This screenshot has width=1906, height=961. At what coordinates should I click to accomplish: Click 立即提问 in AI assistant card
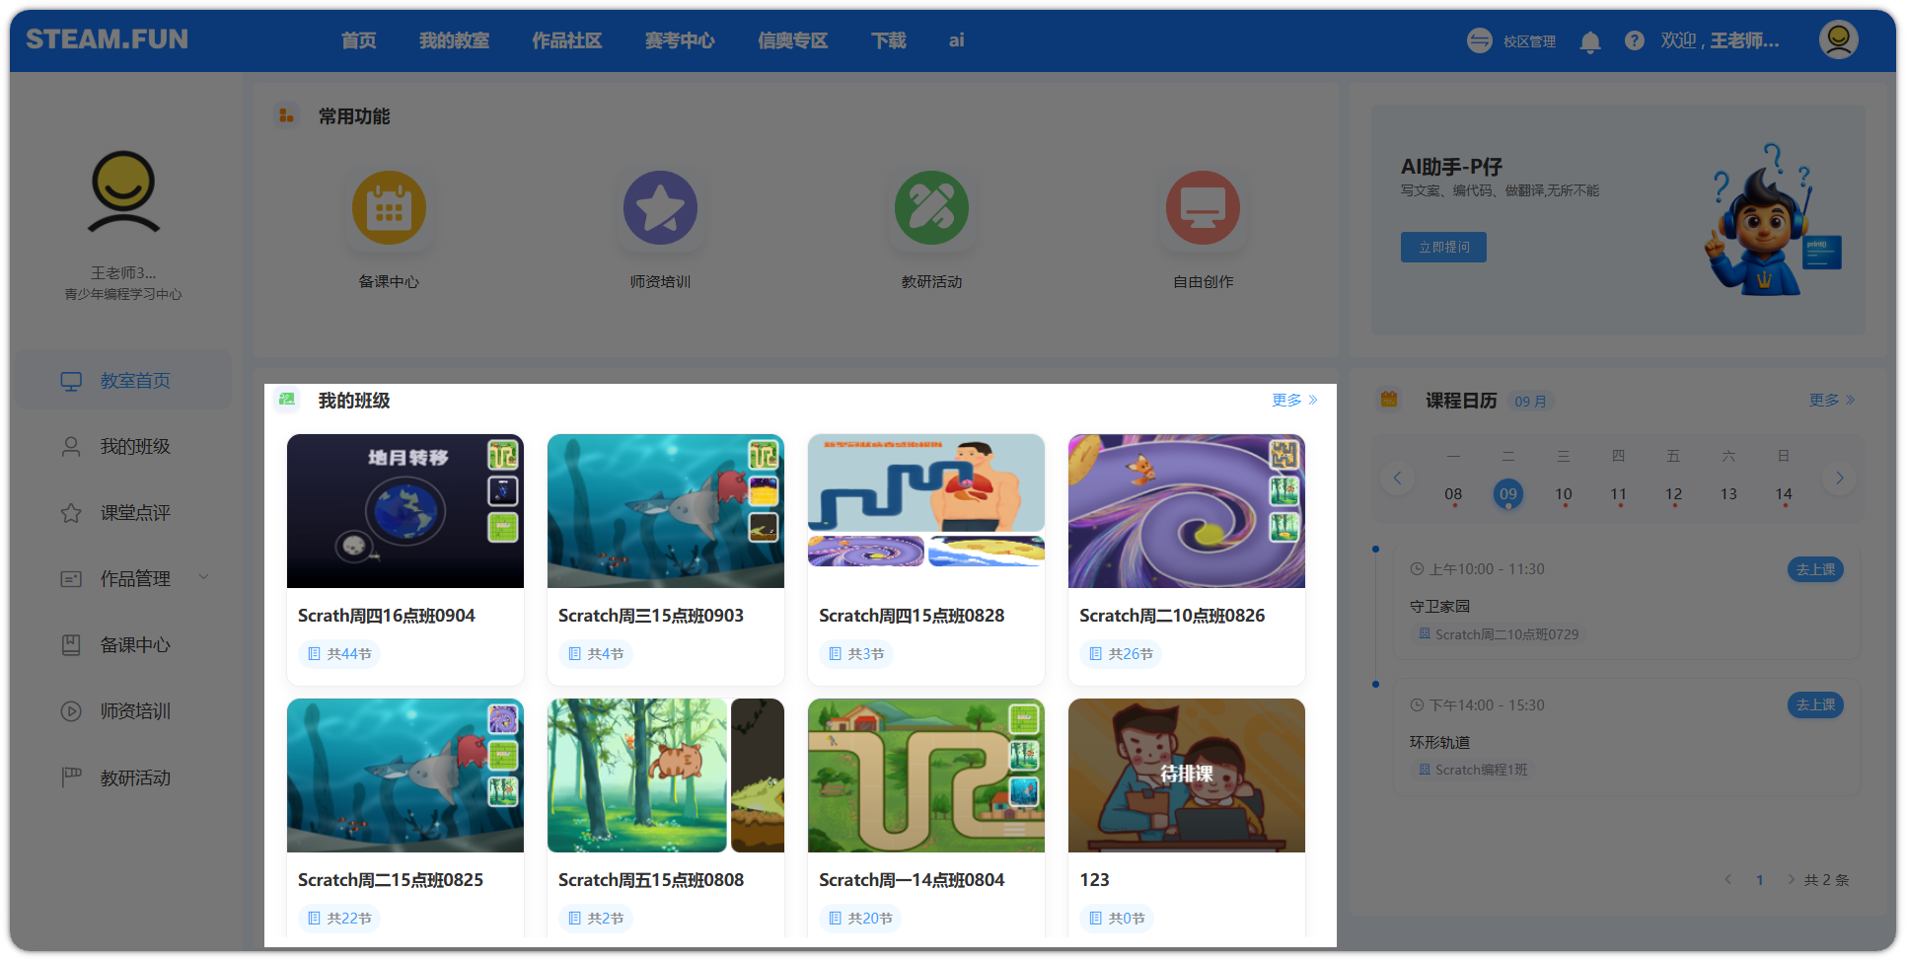pos(1443,247)
